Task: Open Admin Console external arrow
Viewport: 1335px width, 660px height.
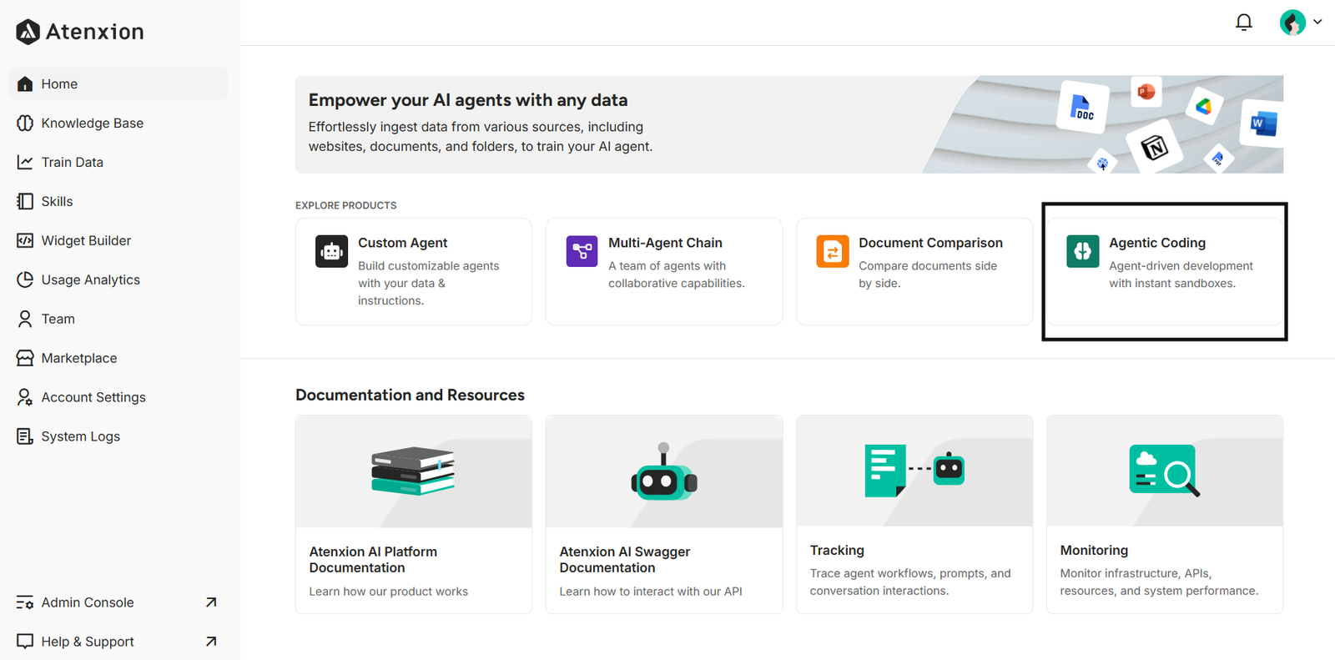Action: pos(211,602)
